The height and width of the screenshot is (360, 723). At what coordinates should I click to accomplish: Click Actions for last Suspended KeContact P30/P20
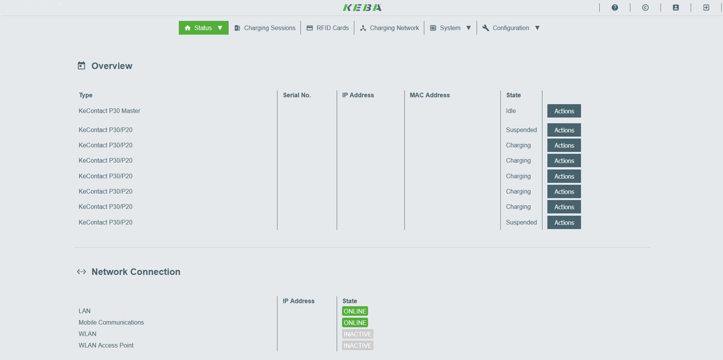564,223
